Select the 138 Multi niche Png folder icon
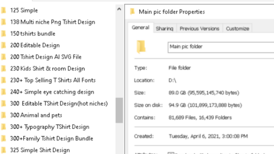 [x=4, y=22]
